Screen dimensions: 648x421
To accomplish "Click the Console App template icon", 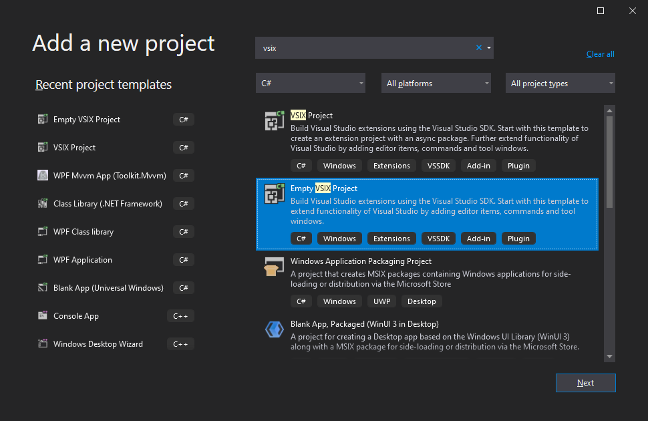I will [x=43, y=316].
